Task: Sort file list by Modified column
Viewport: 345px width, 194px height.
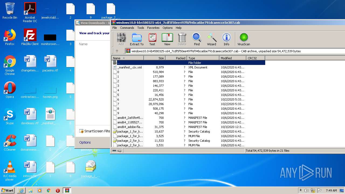Action: (x=233, y=58)
